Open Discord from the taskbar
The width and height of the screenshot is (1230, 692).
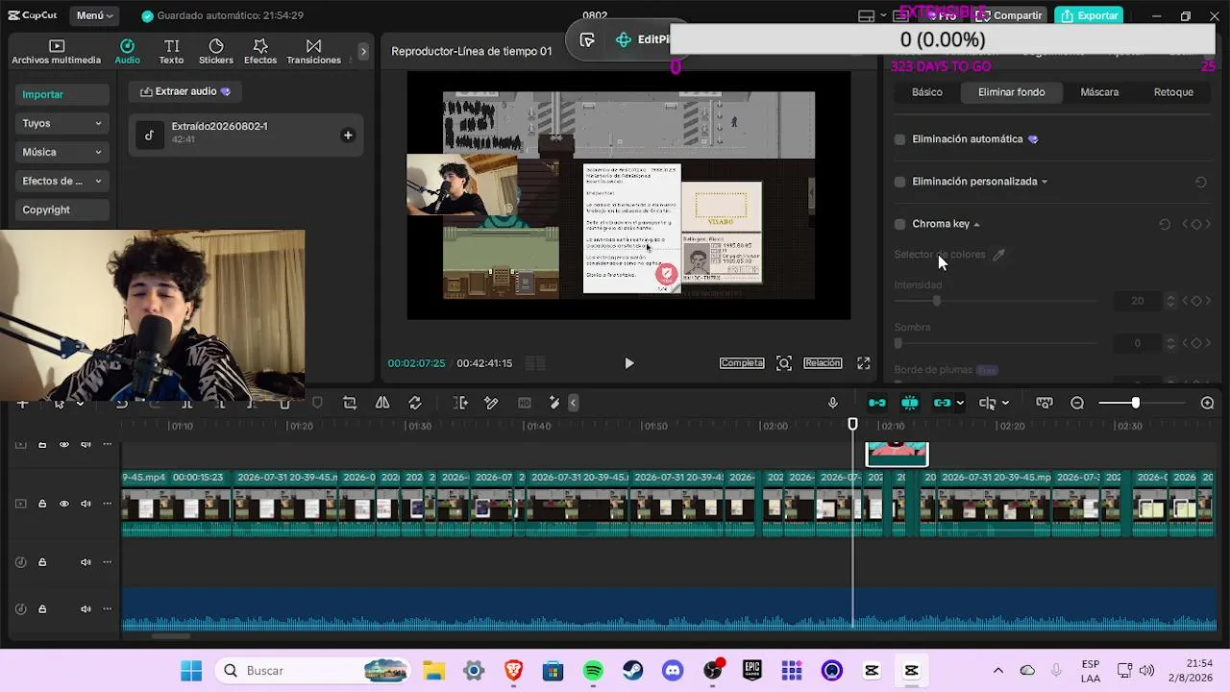pos(673,671)
